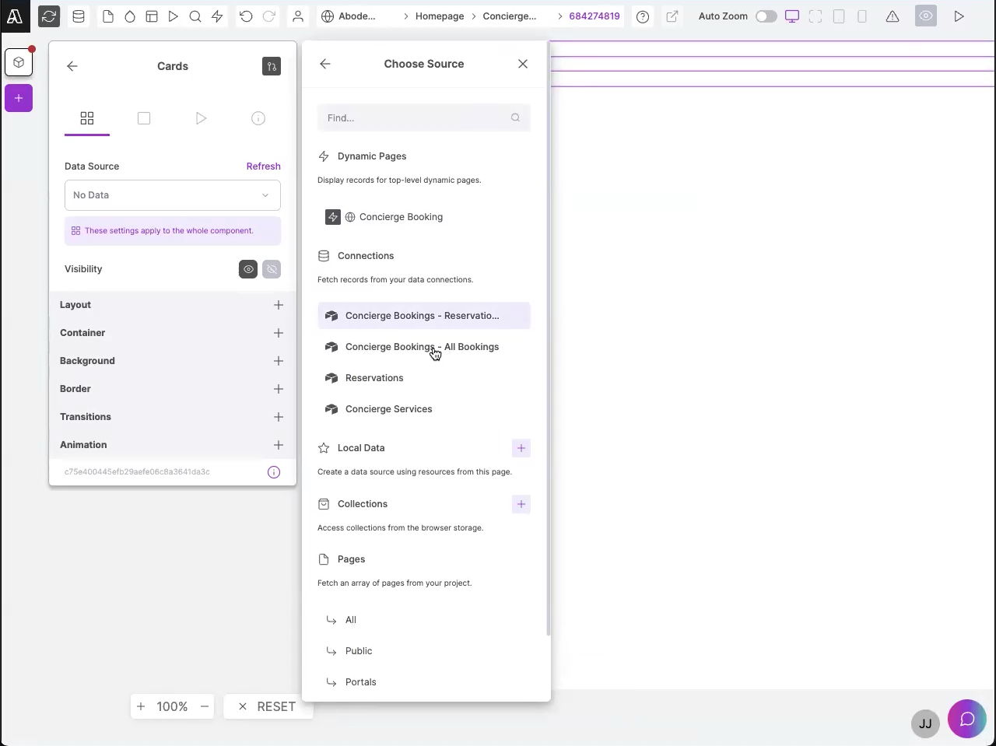Select Concierge Bookings - All Bookings connection
The image size is (996, 746).
click(x=424, y=347)
